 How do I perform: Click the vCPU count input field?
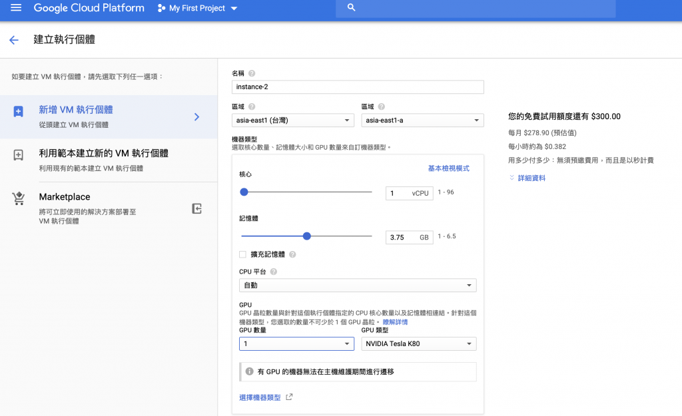pos(410,193)
